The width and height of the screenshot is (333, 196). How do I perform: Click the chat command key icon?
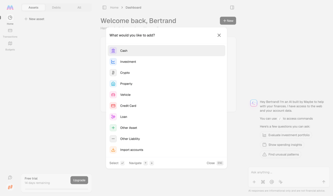click(x=263, y=182)
